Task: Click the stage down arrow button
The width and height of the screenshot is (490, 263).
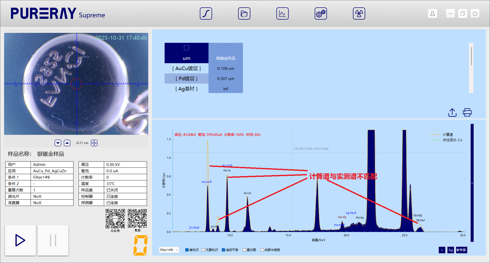Action: [58, 143]
